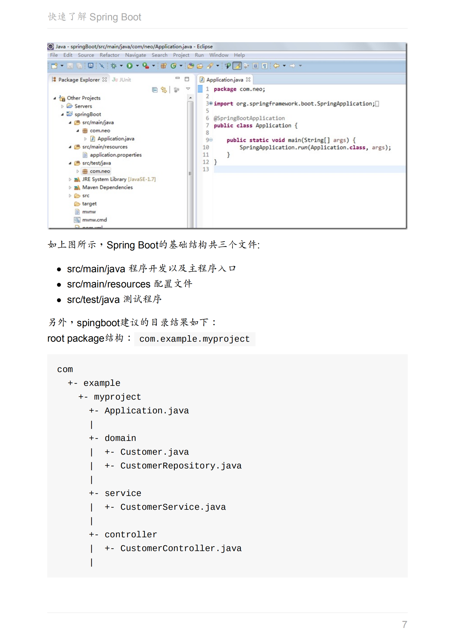Switch to the JUnit tab

(x=121, y=80)
